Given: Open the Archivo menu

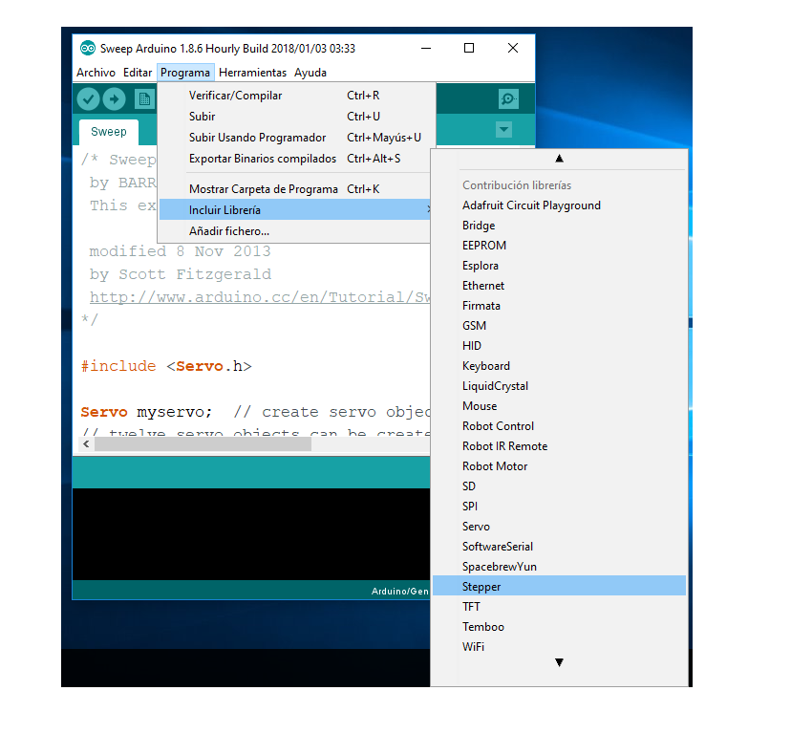Looking at the screenshot, I should point(96,73).
